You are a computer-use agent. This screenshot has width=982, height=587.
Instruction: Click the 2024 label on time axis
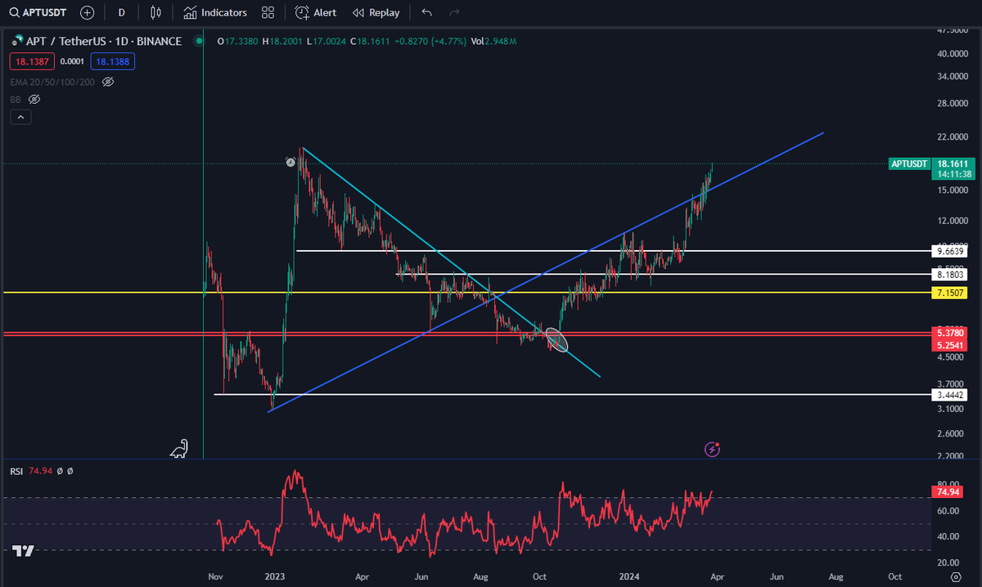coord(629,576)
